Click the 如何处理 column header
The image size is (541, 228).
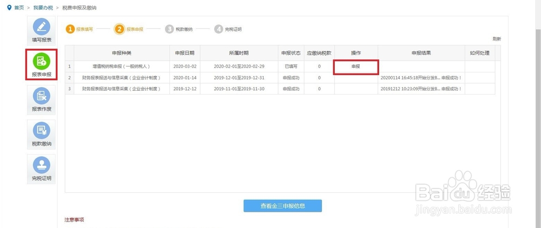tap(480, 53)
